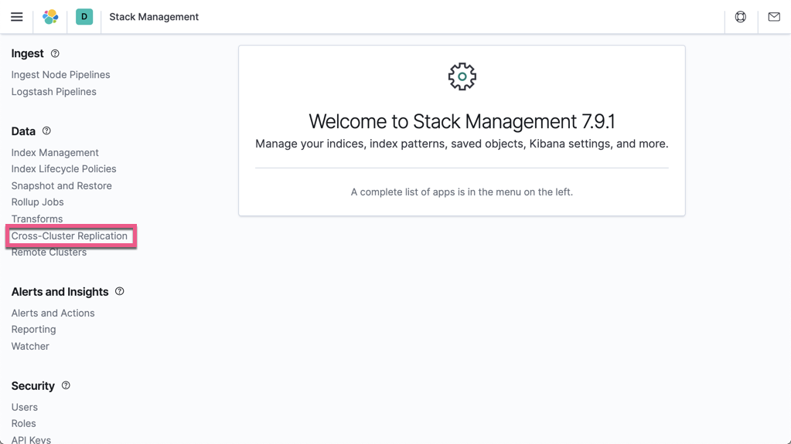
Task: Open the Watcher page
Action: click(x=30, y=346)
